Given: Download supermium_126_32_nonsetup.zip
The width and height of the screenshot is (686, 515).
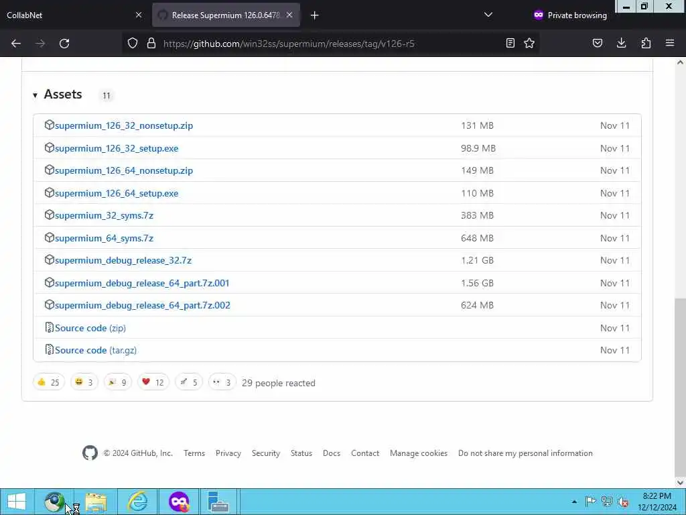Looking at the screenshot, I should coord(124,125).
